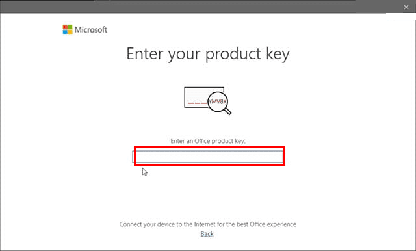The image size is (416, 251).
Task: Click the blue square of the Microsoft logo
Action: [x=65, y=32]
